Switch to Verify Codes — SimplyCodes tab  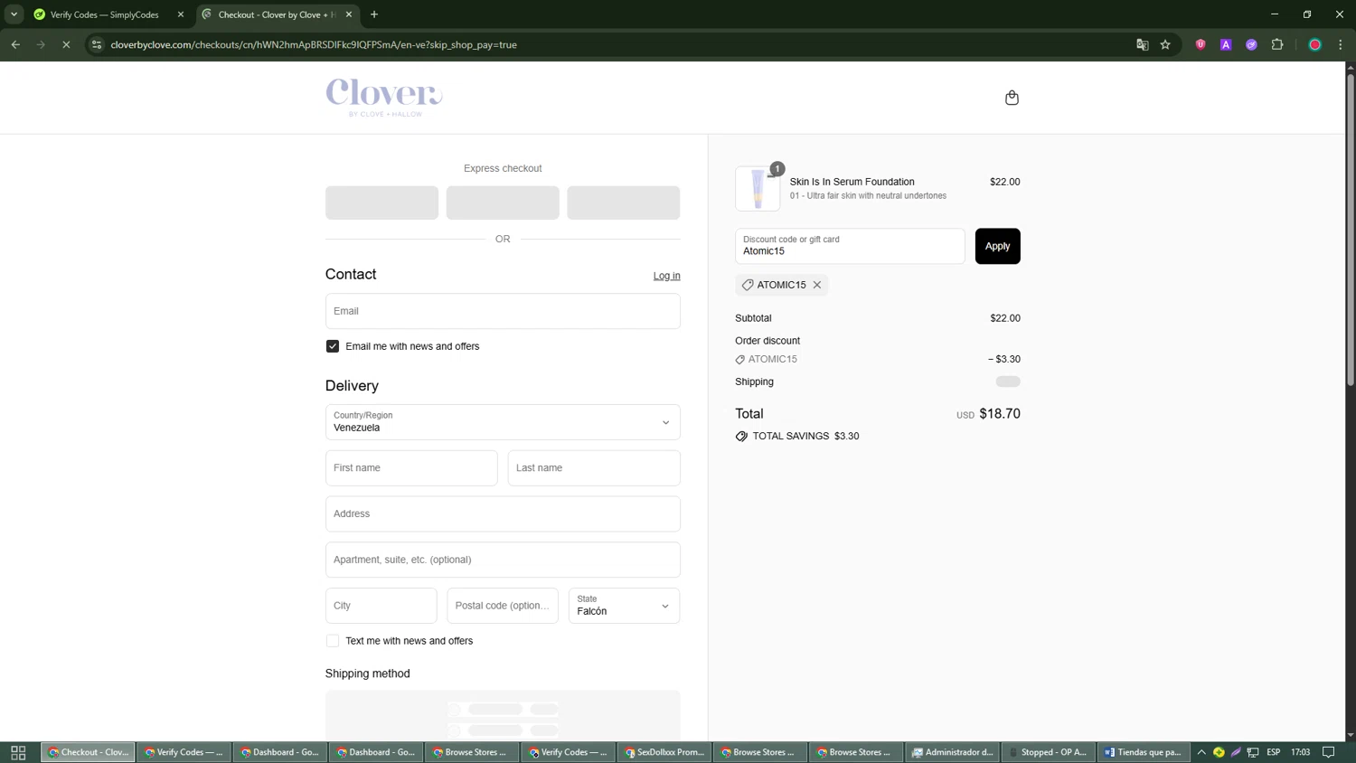point(105,14)
